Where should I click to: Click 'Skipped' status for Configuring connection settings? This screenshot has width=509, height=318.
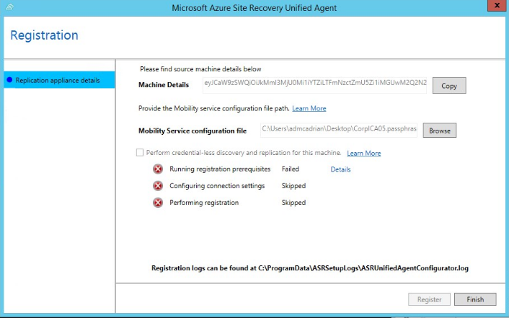pyautogui.click(x=293, y=186)
